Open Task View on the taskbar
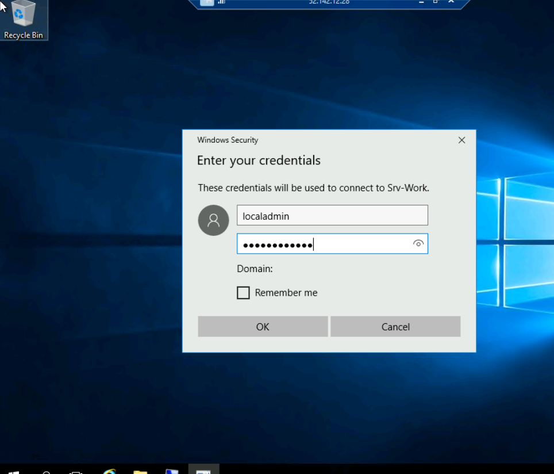This screenshot has width=554, height=474. 76,472
